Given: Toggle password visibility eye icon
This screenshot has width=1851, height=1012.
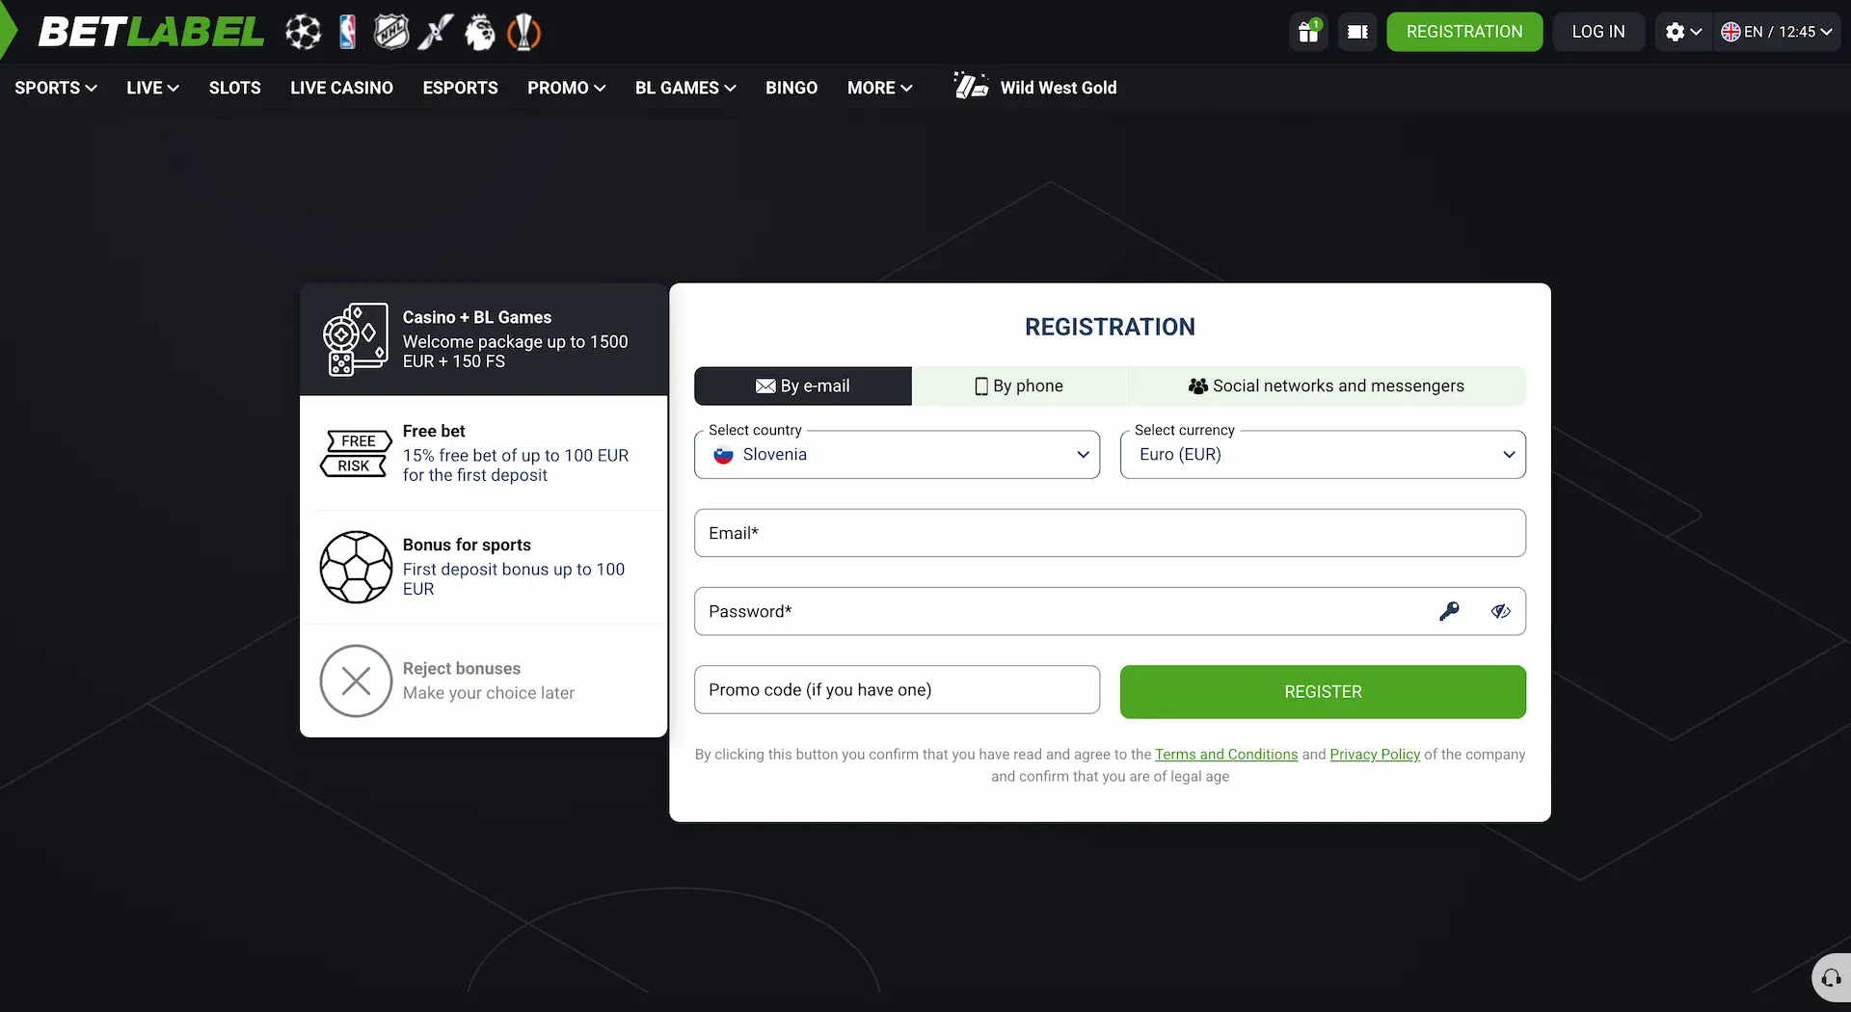Looking at the screenshot, I should pos(1500,611).
